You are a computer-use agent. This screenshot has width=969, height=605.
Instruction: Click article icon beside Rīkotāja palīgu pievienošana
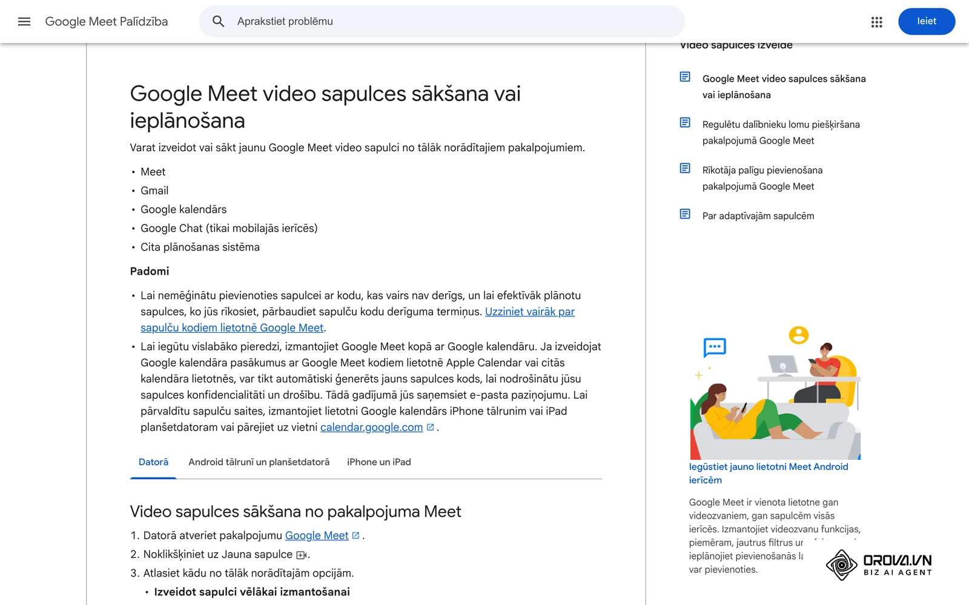[685, 168]
